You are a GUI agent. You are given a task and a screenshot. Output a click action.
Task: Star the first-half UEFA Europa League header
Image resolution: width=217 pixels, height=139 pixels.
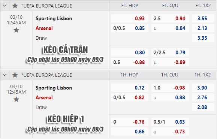[15, 75]
